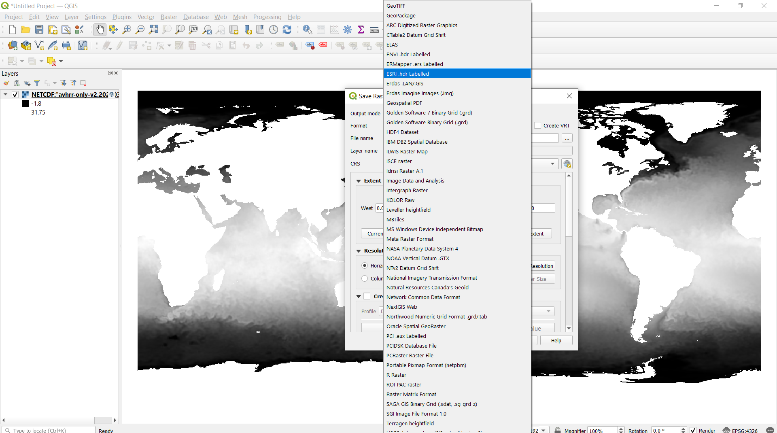Click New Virtual Layer icon
777x433 pixels.
(x=82, y=45)
